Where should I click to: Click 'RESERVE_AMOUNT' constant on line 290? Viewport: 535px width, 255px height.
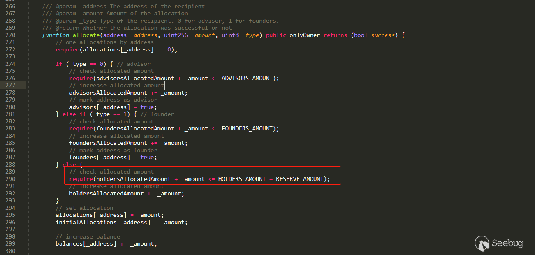coord(299,179)
